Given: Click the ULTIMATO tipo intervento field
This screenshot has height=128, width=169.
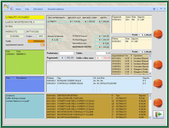Looking at the screenshot, I should (57, 22).
